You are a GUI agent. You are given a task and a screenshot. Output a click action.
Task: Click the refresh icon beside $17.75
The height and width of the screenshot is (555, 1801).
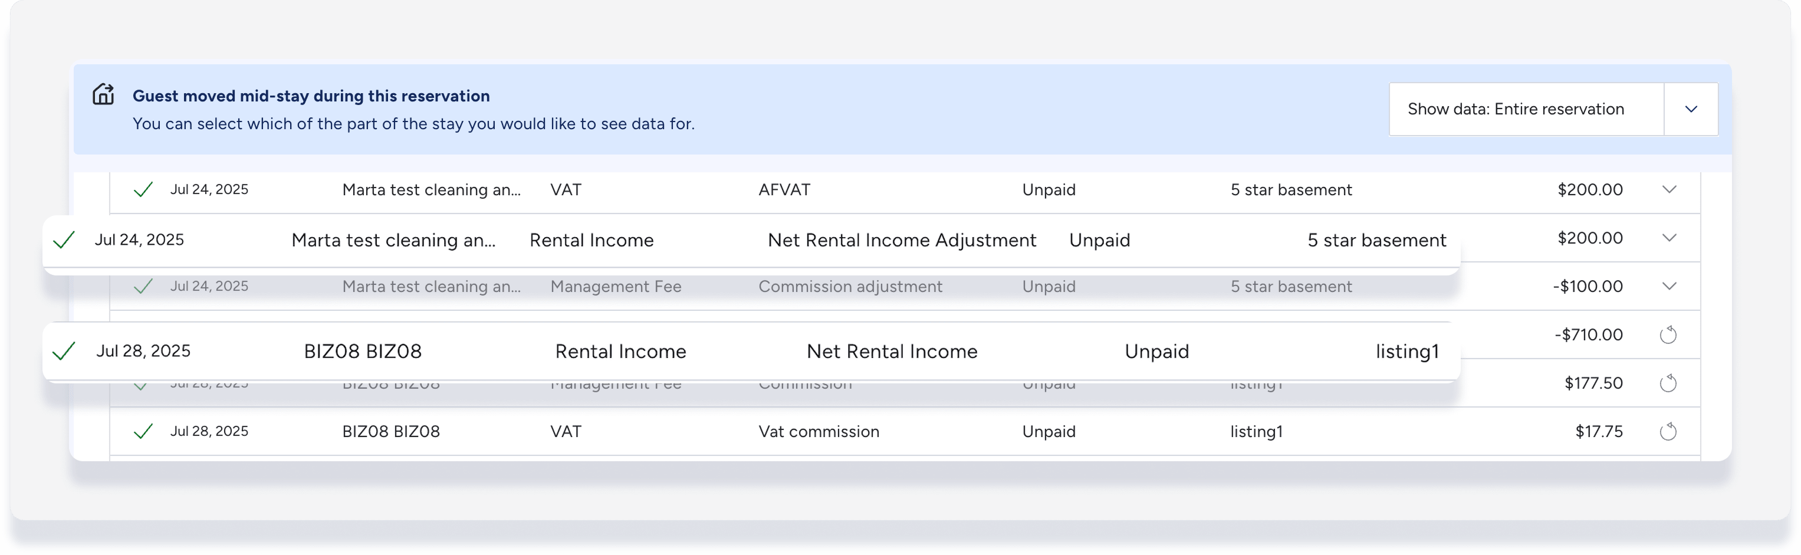tap(1668, 431)
